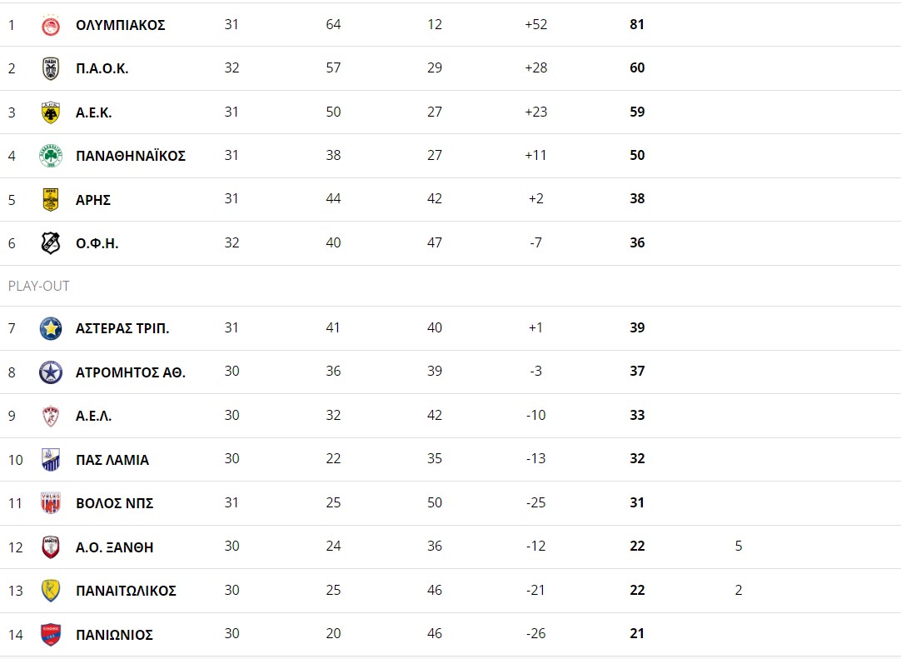Select the Panathinaikos green shamrock logo
The image size is (901, 659).
51,156
